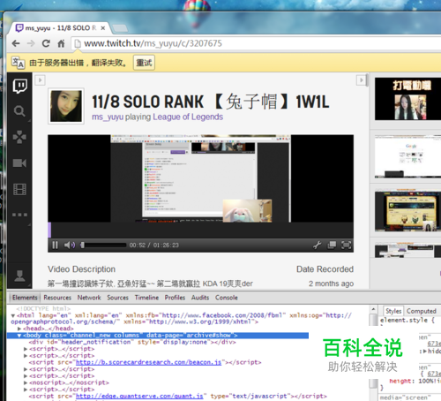
Task: Click the Twitch logo in sidebar
Action: click(x=19, y=86)
